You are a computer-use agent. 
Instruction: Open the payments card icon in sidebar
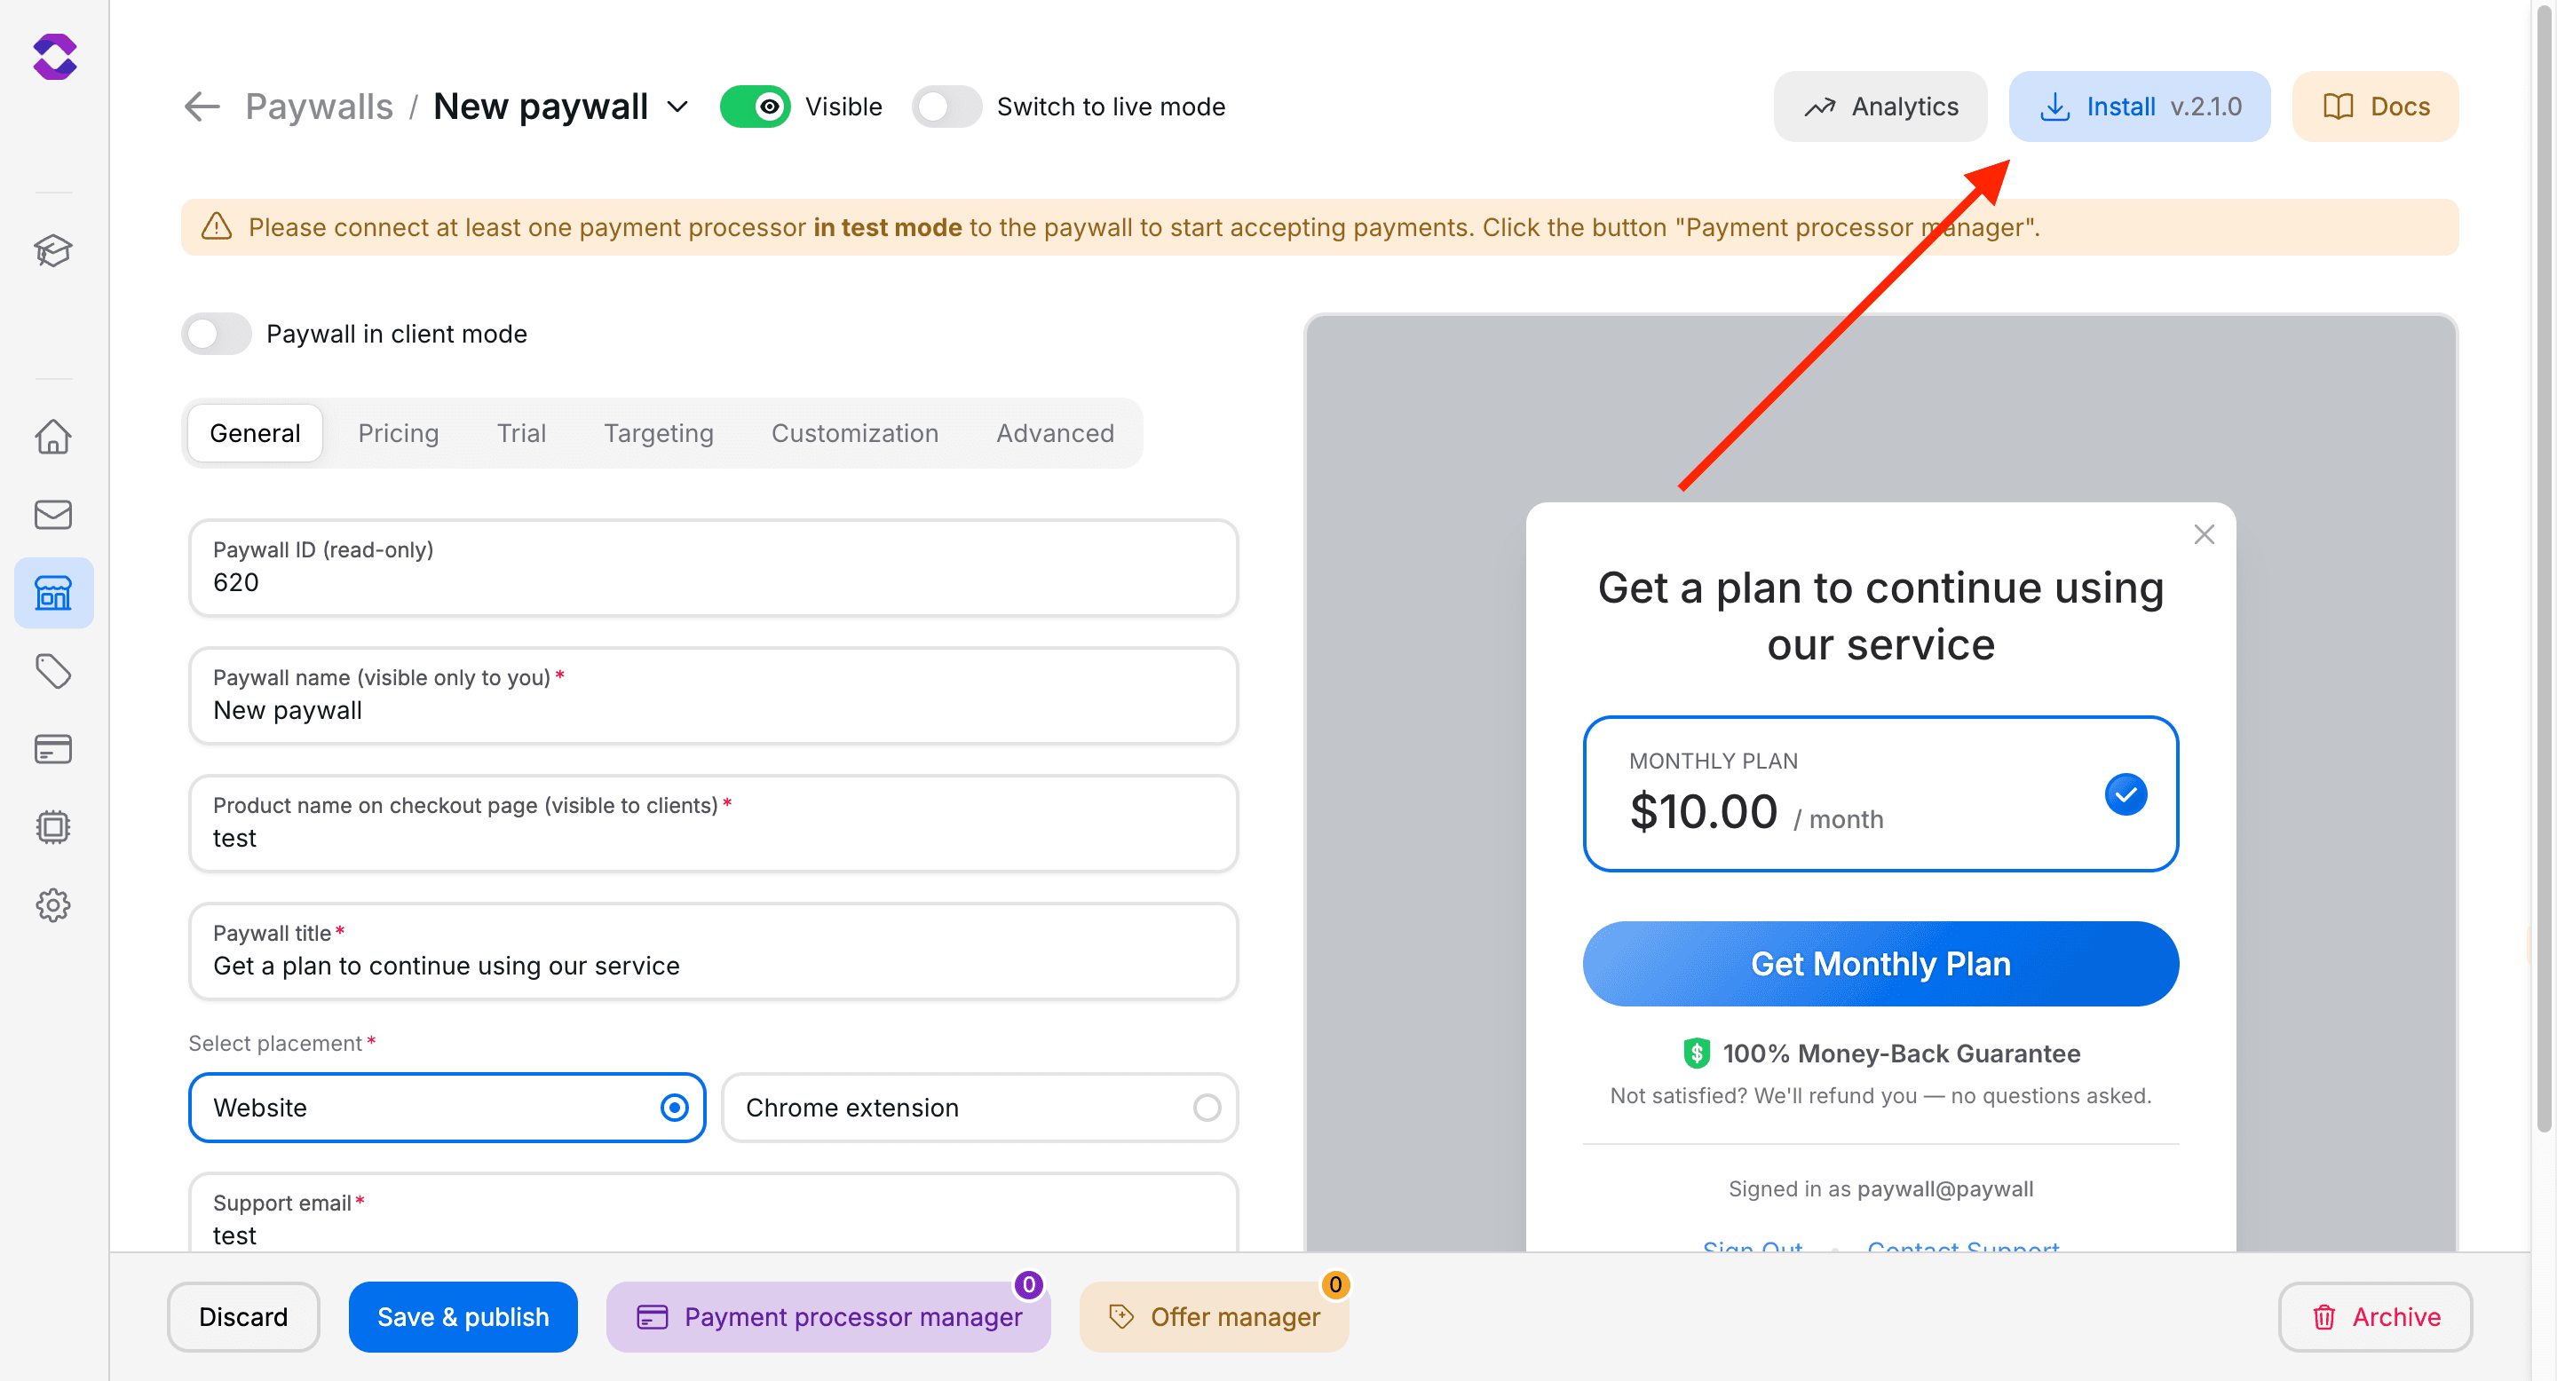(x=53, y=749)
